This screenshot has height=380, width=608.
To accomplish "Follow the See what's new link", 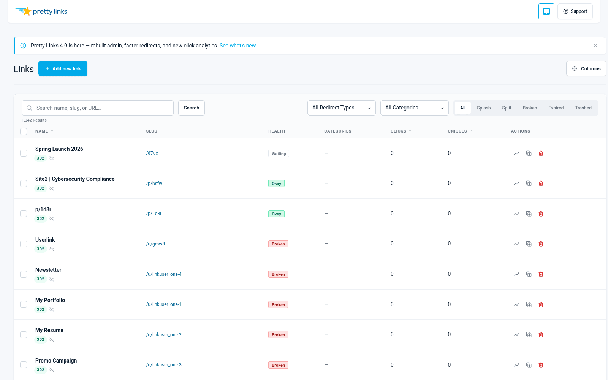I will [238, 46].
